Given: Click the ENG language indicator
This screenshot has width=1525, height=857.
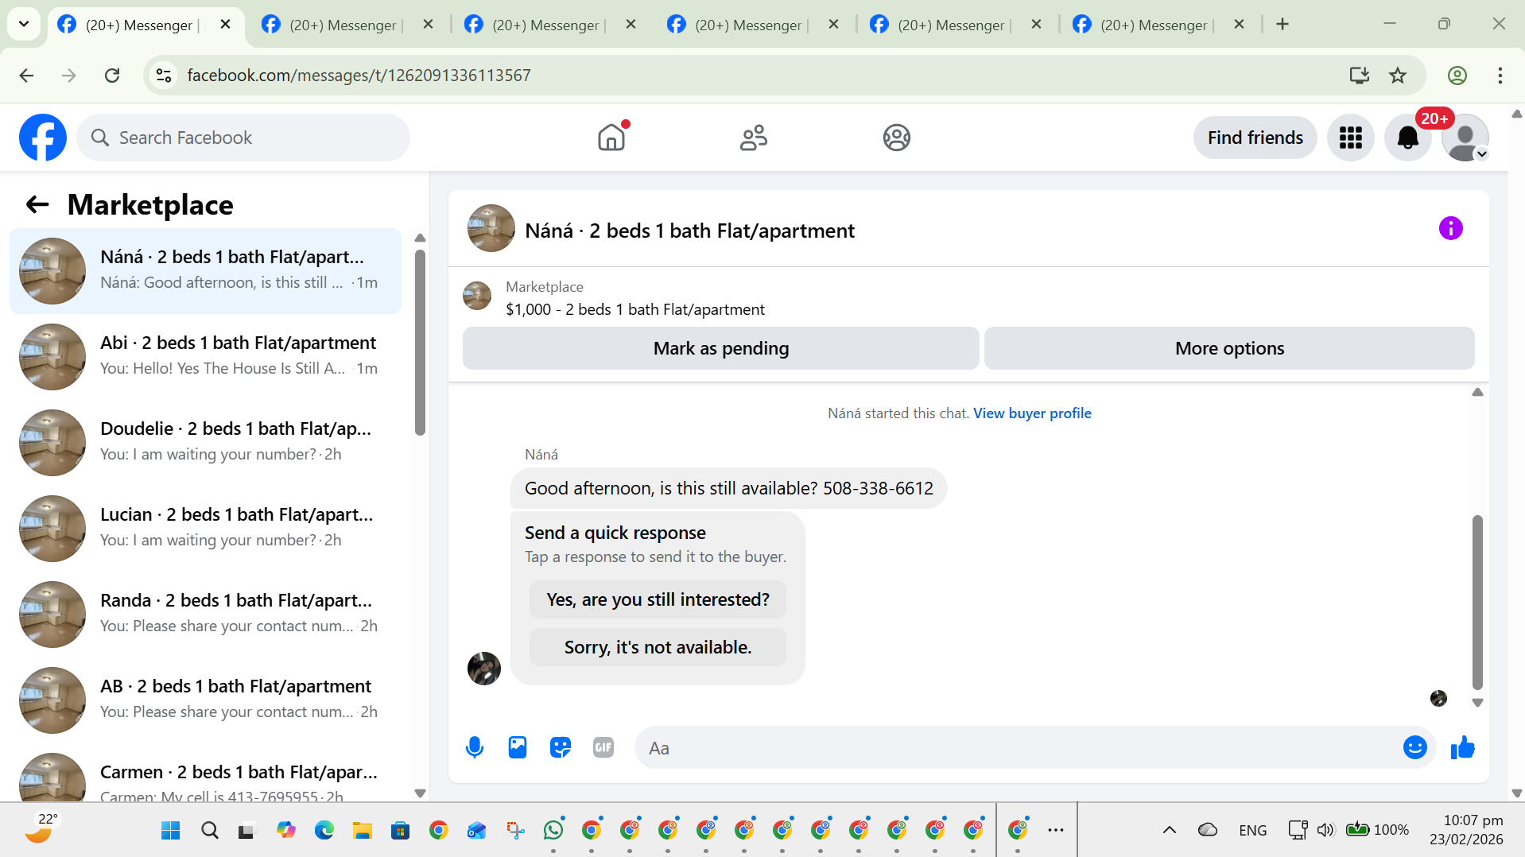Looking at the screenshot, I should (1252, 830).
